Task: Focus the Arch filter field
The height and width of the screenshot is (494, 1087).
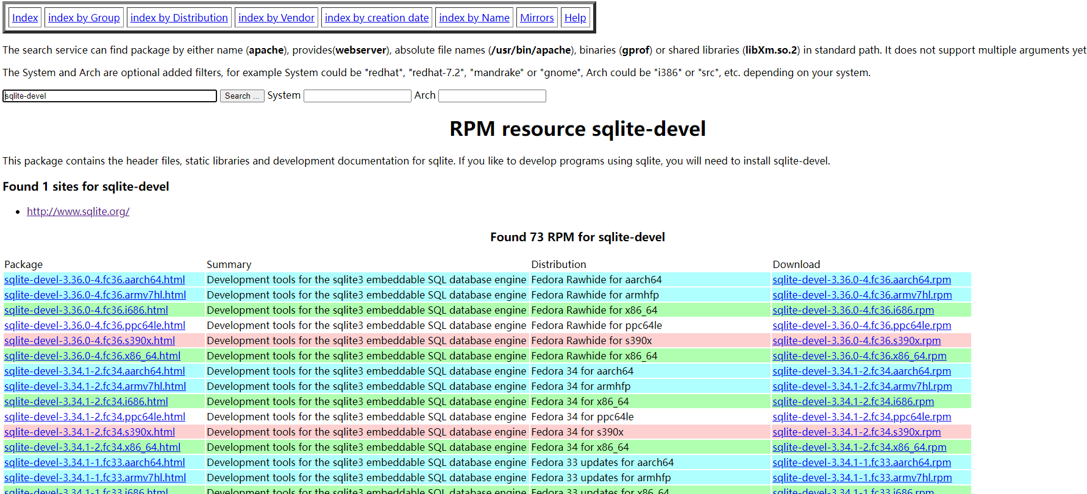Action: click(492, 96)
